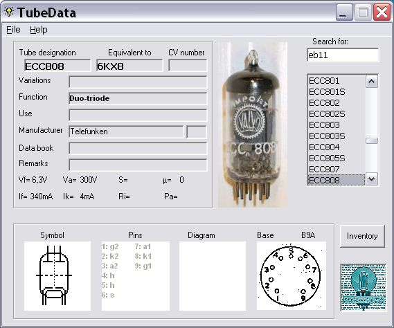The width and height of the screenshot is (394, 328).
Task: Click pin entry '5: h'
Action: pyautogui.click(x=108, y=285)
